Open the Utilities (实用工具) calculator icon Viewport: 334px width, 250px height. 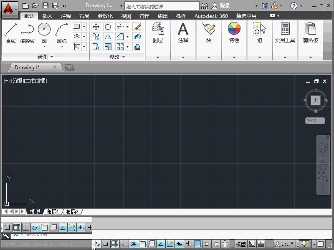pos(285,32)
